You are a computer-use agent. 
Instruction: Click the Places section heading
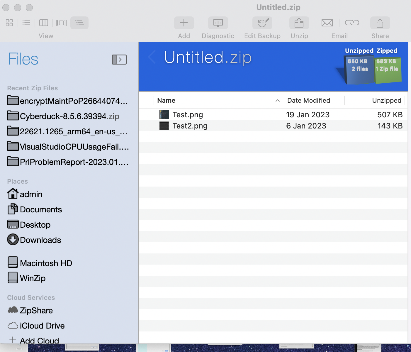(18, 181)
